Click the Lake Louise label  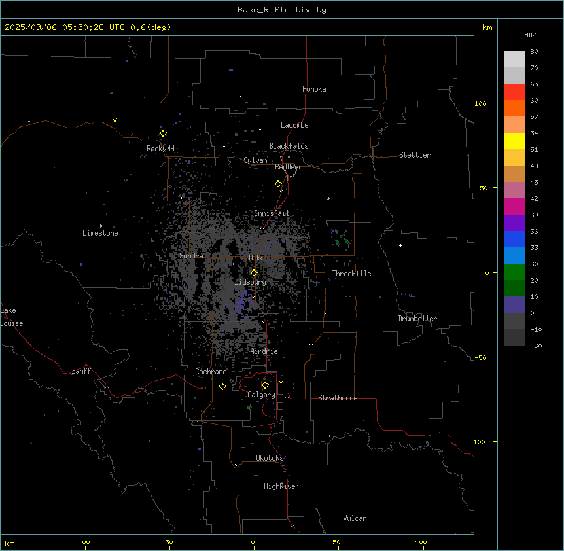click(12, 317)
